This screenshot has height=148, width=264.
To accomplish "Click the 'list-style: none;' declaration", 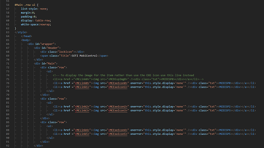I will (34, 9).
